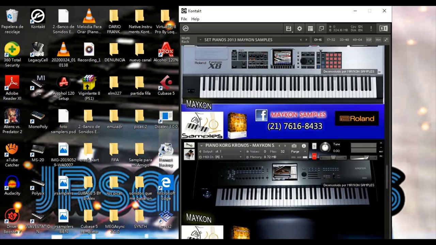Screen dimensions: 436x245
Task: Open the MIDI Ch dropdown
Action: (x=220, y=157)
